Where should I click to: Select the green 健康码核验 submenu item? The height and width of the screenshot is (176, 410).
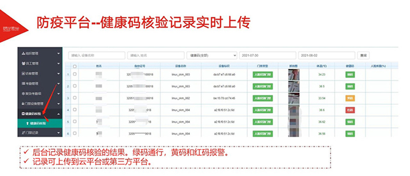(x=40, y=123)
